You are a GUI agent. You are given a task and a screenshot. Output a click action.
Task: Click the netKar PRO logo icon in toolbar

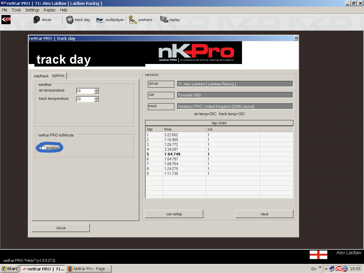(x=6, y=20)
